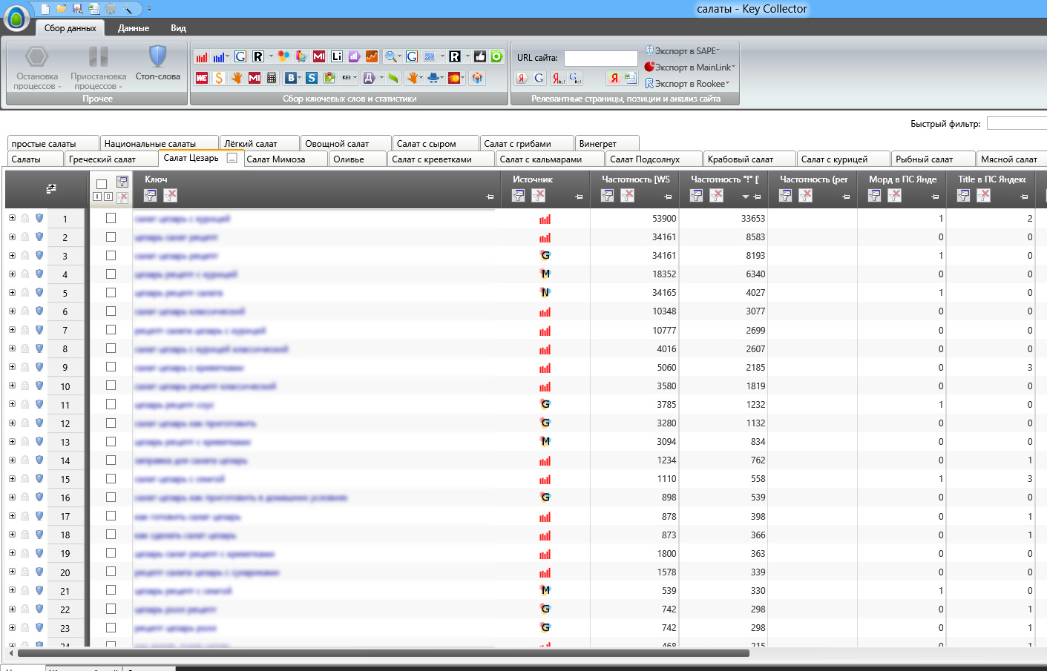Switch to the Вид ribbon tab
Viewport: 1047px width, 671px height.
click(x=178, y=28)
